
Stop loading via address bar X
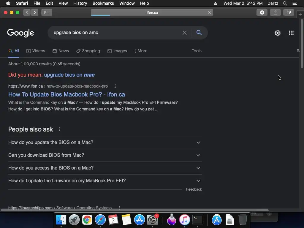click(210, 12)
